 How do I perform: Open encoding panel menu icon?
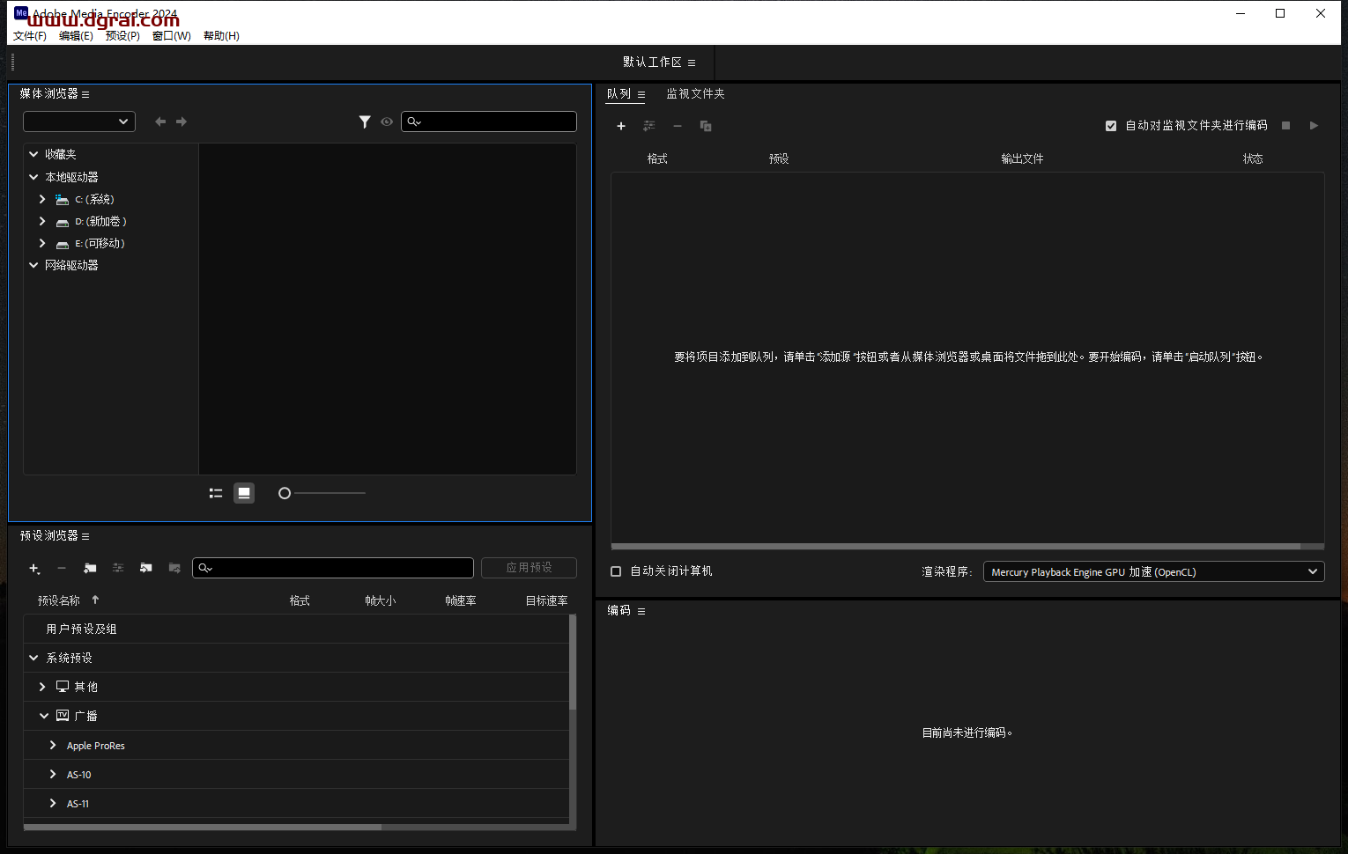point(641,611)
